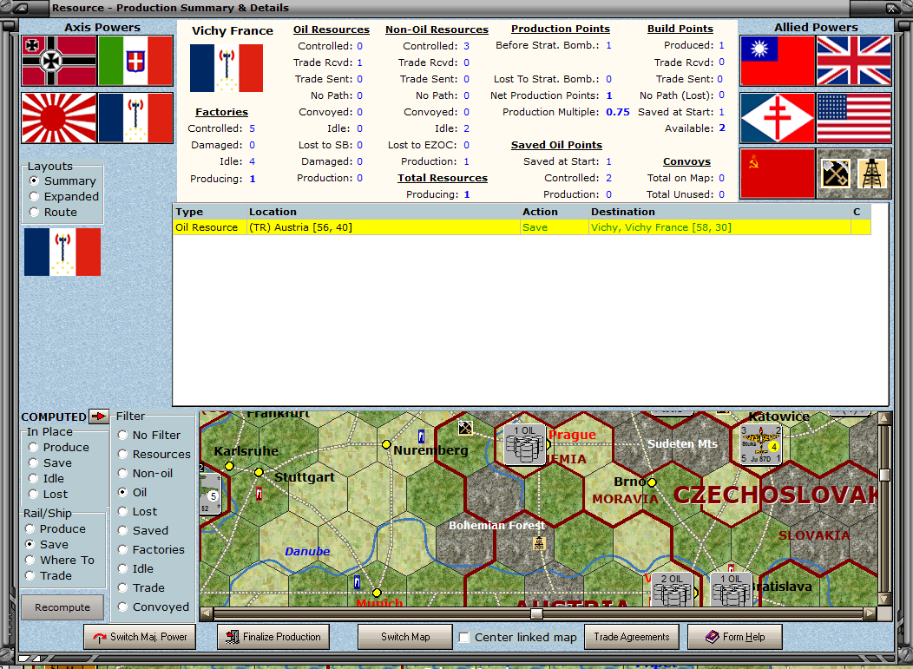
Task: Click the Convoys heading
Action: coord(686,162)
